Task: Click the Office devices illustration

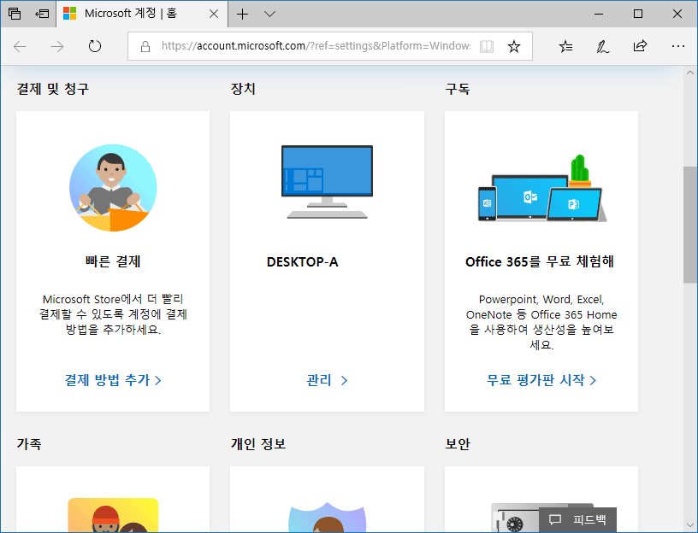Action: coord(541,188)
